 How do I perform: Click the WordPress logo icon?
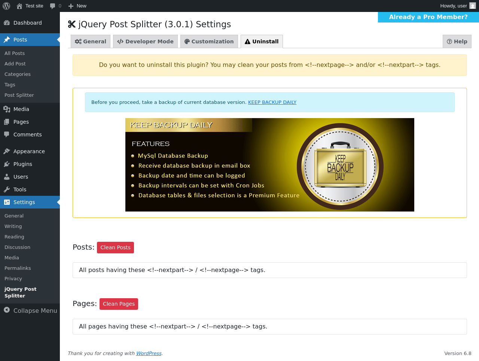tap(6, 6)
